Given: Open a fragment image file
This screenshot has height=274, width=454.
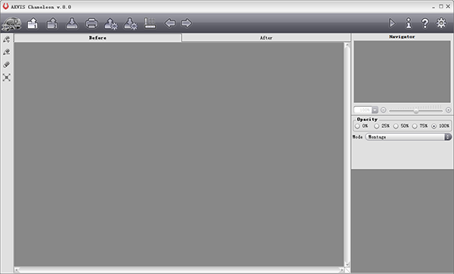Looking at the screenshot, I should point(52,23).
